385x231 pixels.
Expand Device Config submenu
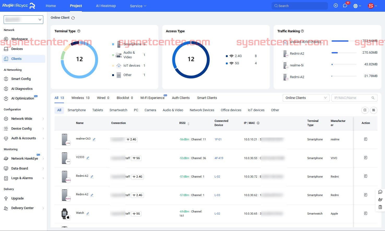coord(24,129)
